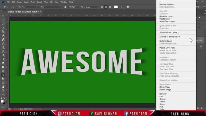Select the Crop tool
206x116 pixels.
(3, 32)
